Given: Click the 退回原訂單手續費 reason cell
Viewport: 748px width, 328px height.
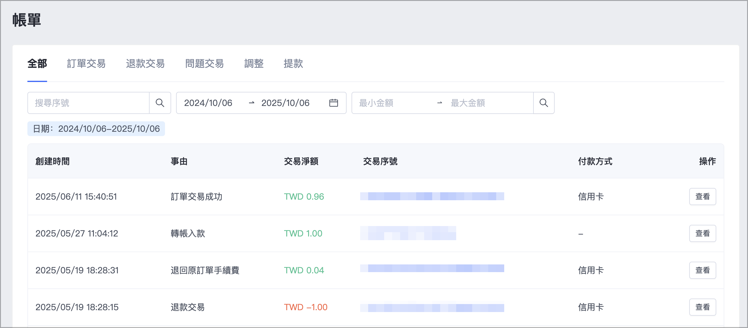Looking at the screenshot, I should (x=205, y=270).
